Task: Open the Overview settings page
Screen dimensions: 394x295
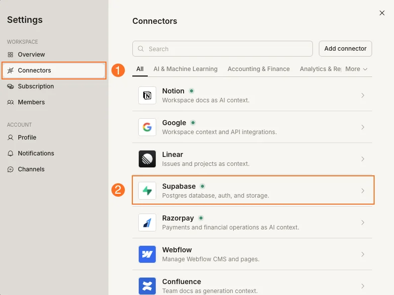Action: point(54,55)
